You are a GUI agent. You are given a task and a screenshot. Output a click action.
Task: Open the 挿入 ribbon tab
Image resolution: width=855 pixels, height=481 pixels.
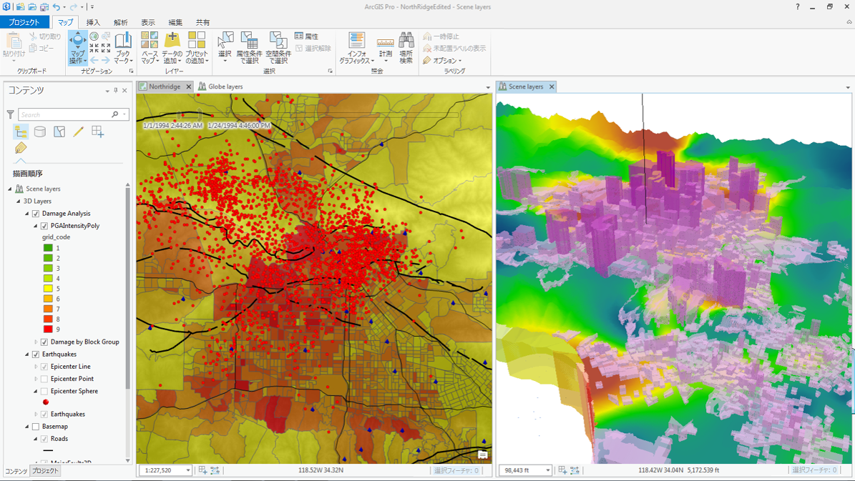pos(93,22)
